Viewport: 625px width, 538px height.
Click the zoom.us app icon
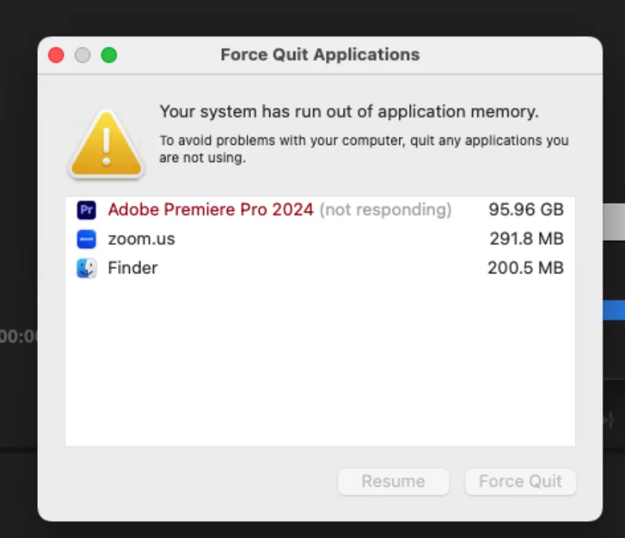86,239
